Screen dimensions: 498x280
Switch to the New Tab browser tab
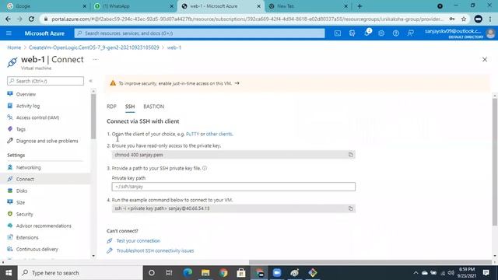coord(307,6)
